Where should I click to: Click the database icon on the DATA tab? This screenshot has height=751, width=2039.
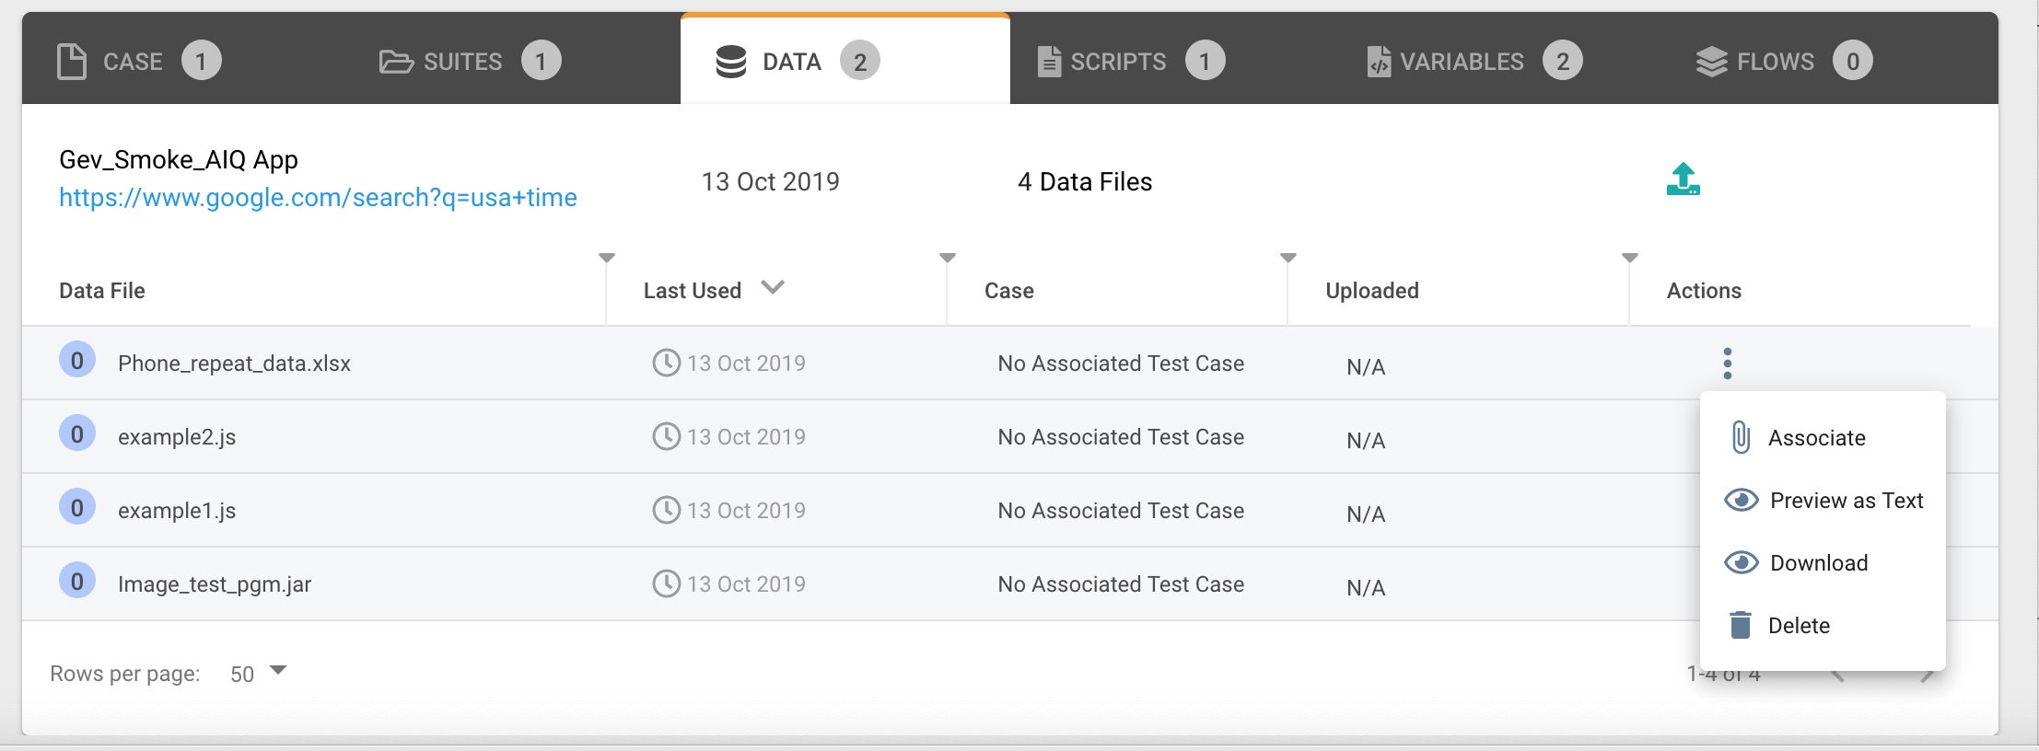(731, 62)
